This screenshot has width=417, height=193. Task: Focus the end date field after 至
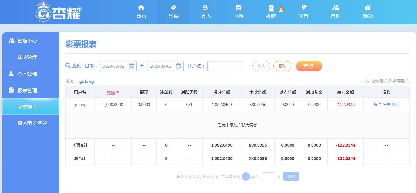pos(165,66)
